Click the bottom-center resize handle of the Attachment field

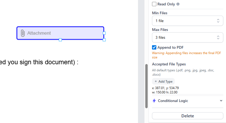pos(60,40)
